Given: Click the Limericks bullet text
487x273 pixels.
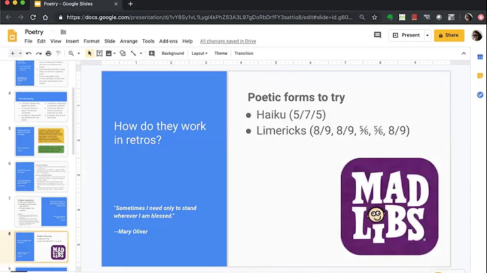Looking at the screenshot, I should click(333, 130).
